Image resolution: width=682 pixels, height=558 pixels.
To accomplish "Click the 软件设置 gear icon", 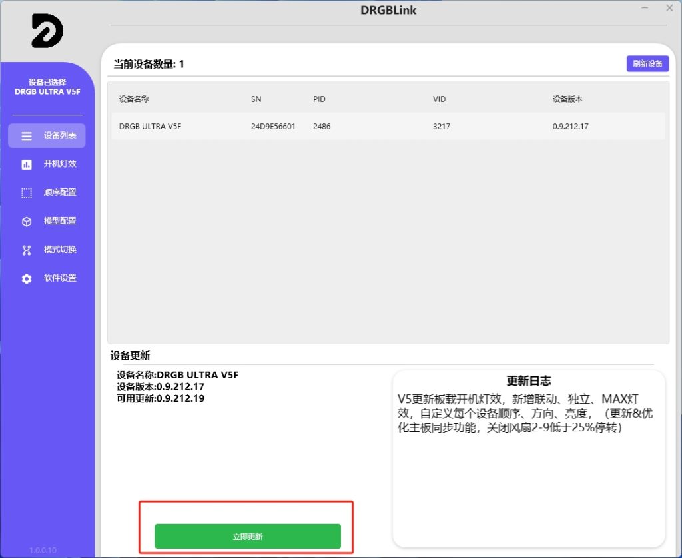I will tap(27, 279).
